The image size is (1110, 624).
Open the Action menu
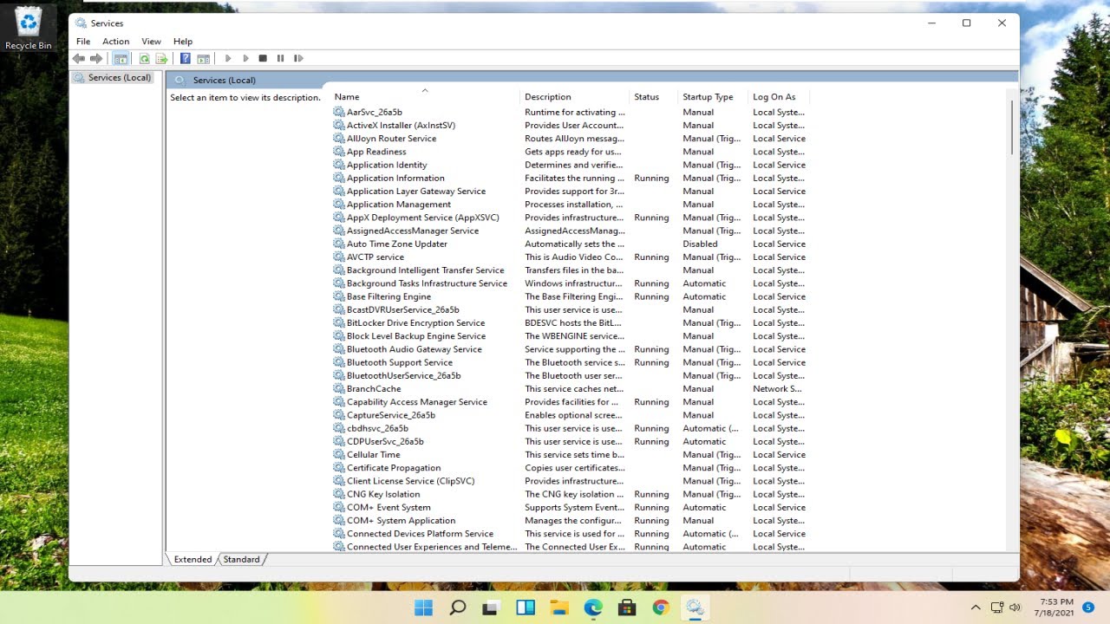tap(115, 41)
